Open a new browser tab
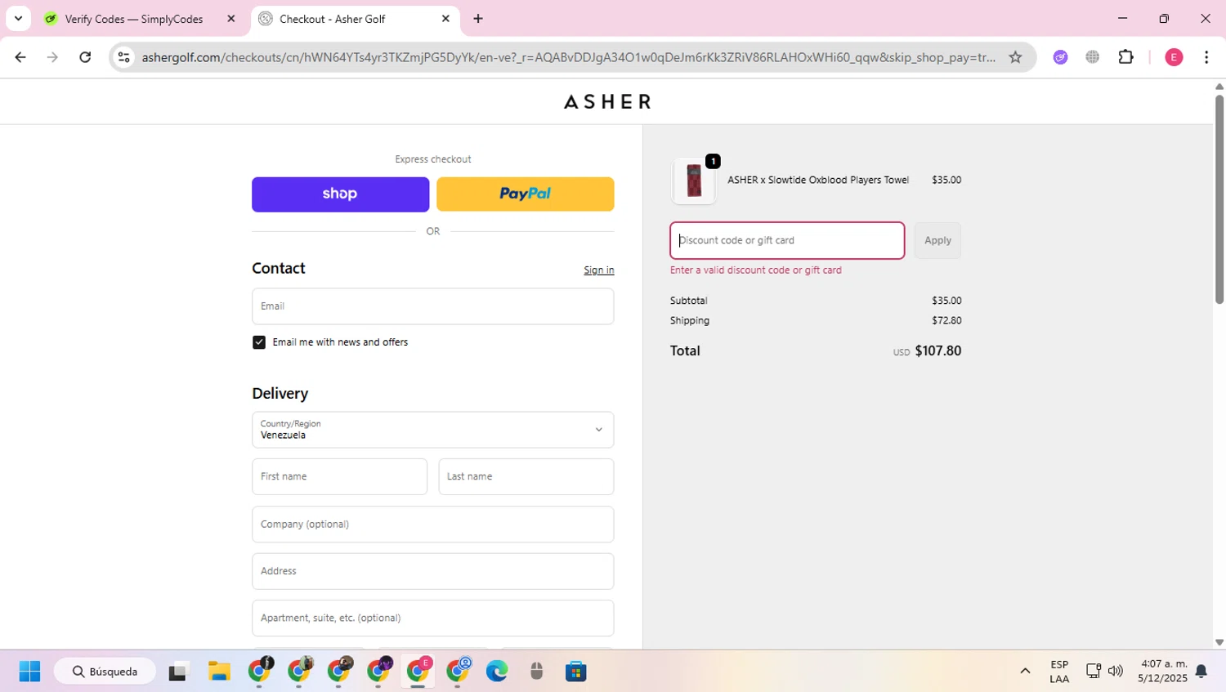 click(x=478, y=19)
